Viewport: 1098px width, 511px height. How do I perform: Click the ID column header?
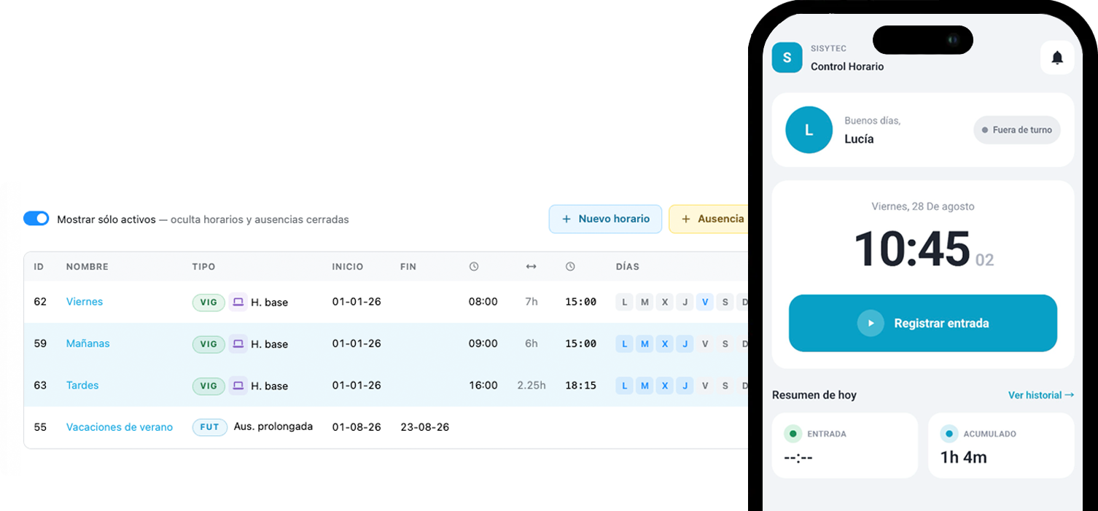[39, 267]
